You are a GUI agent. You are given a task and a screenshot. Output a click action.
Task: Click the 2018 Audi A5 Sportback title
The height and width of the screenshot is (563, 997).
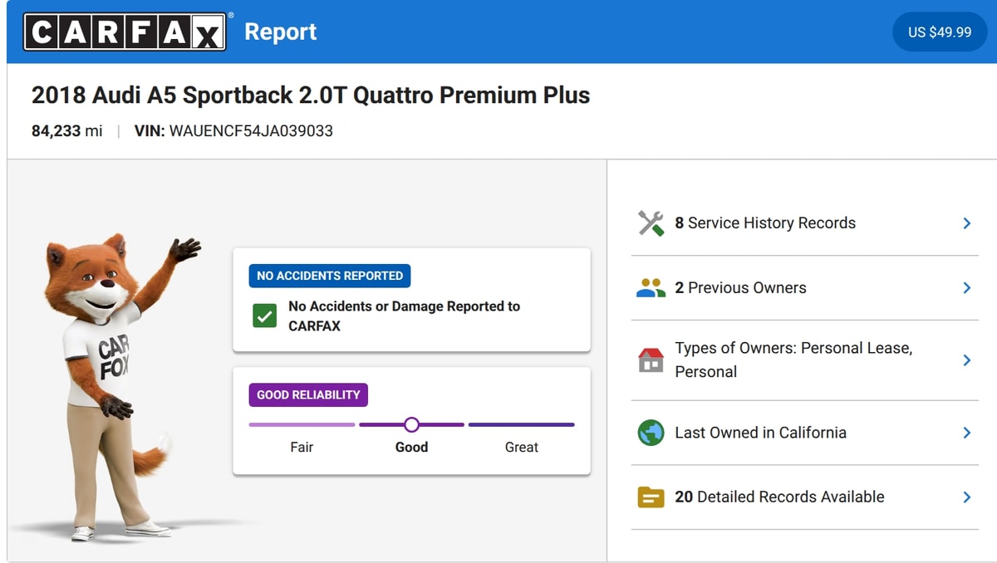coord(311,95)
